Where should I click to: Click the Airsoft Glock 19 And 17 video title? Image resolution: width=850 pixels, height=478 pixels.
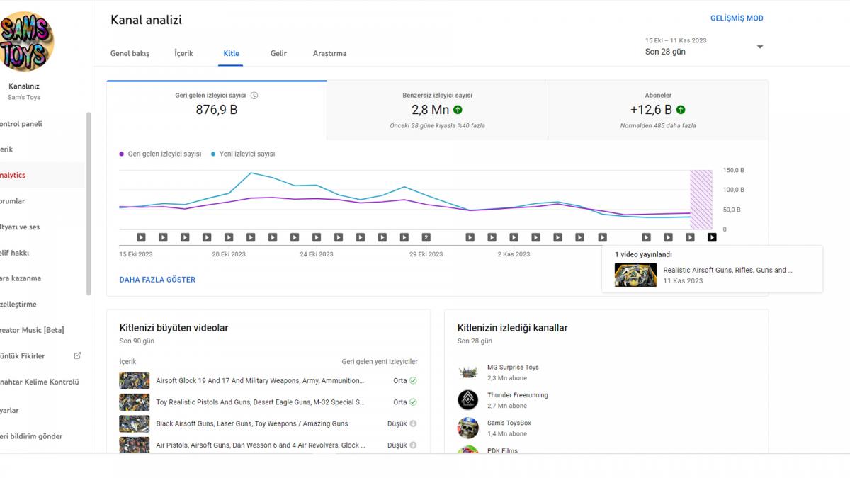260,380
